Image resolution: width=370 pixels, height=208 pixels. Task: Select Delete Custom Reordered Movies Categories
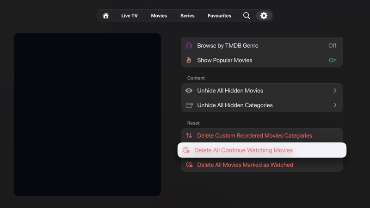coord(262,135)
